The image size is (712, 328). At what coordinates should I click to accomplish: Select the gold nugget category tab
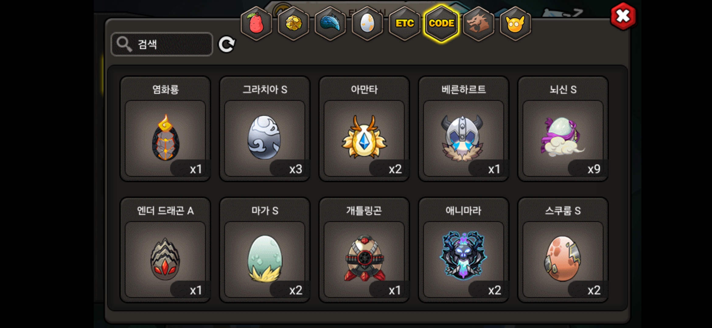pyautogui.click(x=294, y=23)
